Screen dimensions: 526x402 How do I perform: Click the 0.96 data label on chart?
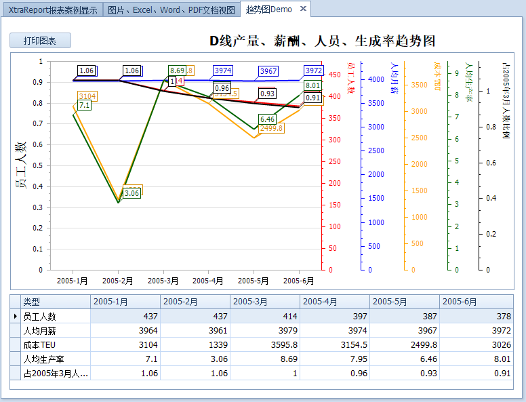[x=222, y=88]
